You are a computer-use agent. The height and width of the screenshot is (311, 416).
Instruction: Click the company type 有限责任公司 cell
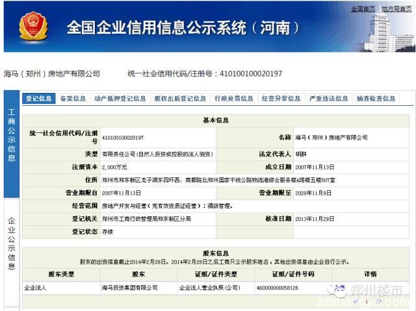157,154
